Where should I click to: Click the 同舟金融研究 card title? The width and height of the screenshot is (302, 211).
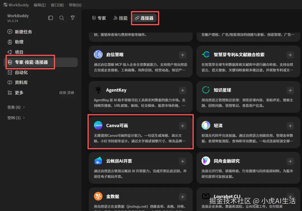(x=227, y=161)
